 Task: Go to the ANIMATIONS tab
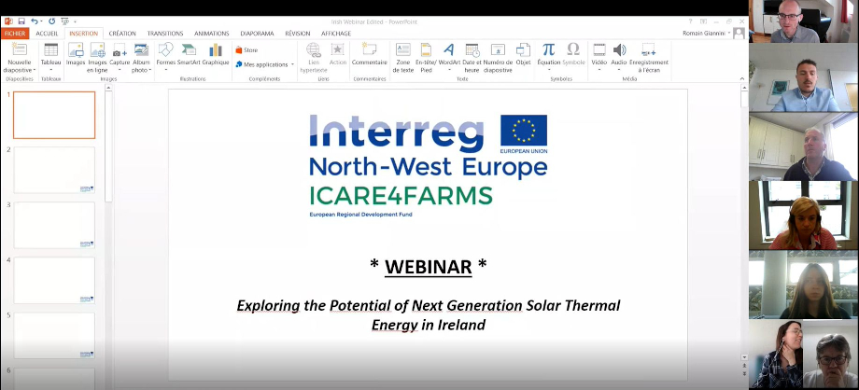211,34
